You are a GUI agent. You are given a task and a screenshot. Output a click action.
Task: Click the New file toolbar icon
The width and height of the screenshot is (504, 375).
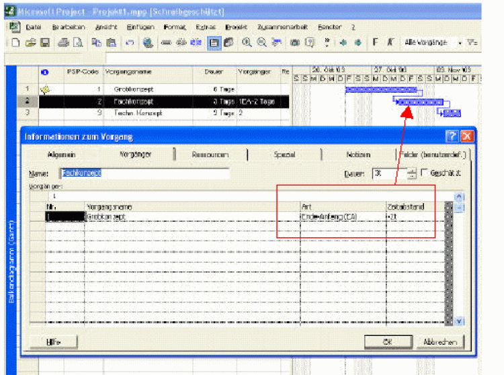tap(15, 42)
